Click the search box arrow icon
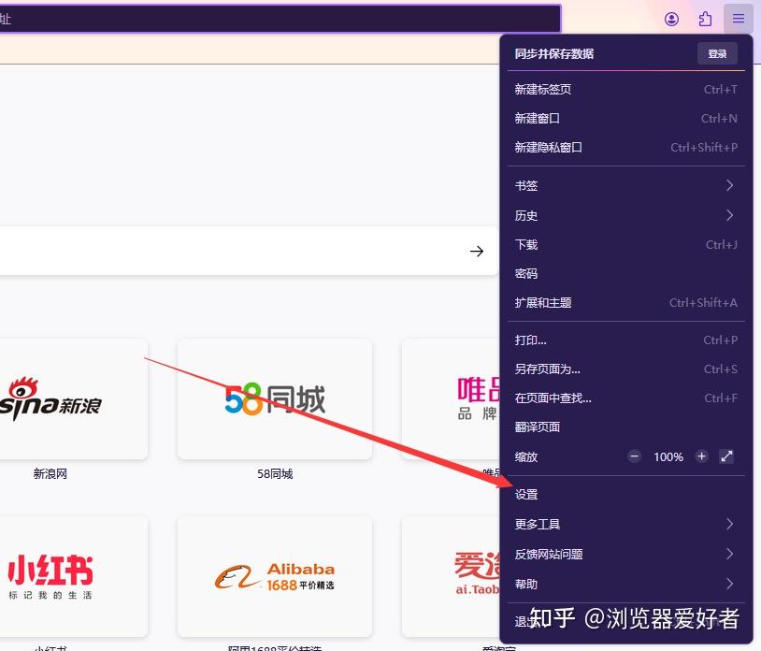The width and height of the screenshot is (761, 651). [477, 251]
